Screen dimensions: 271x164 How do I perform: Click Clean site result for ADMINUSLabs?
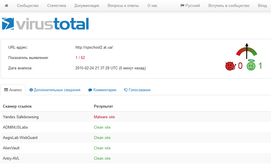[102, 127]
